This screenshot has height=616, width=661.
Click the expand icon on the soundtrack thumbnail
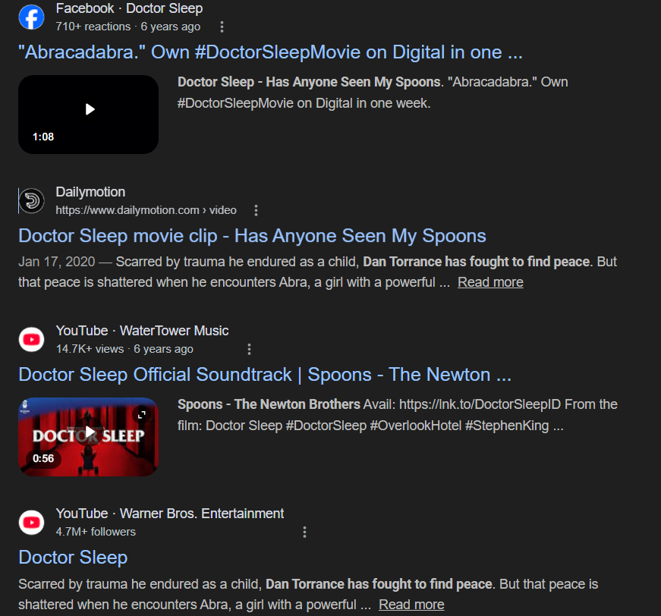141,413
